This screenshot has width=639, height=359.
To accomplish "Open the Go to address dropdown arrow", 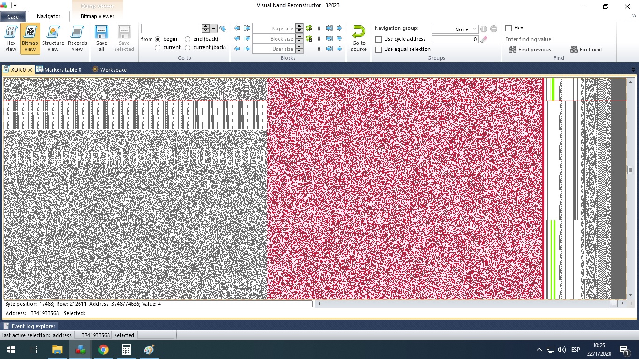I will (x=214, y=29).
